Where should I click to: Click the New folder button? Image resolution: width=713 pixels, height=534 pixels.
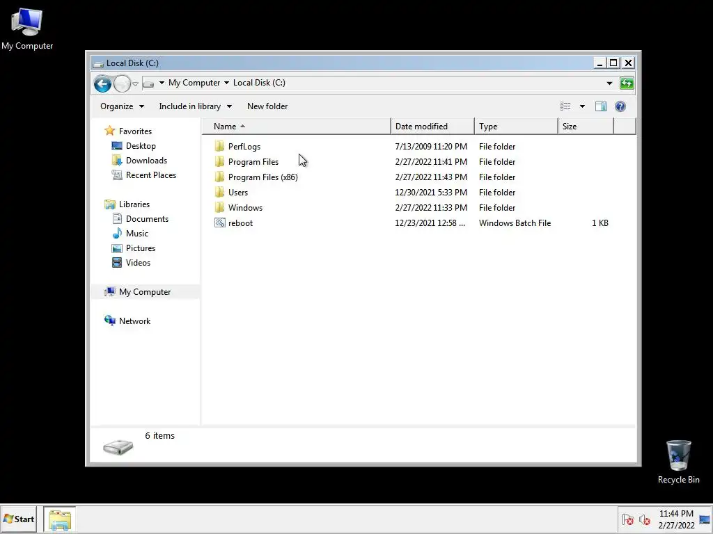tap(267, 106)
